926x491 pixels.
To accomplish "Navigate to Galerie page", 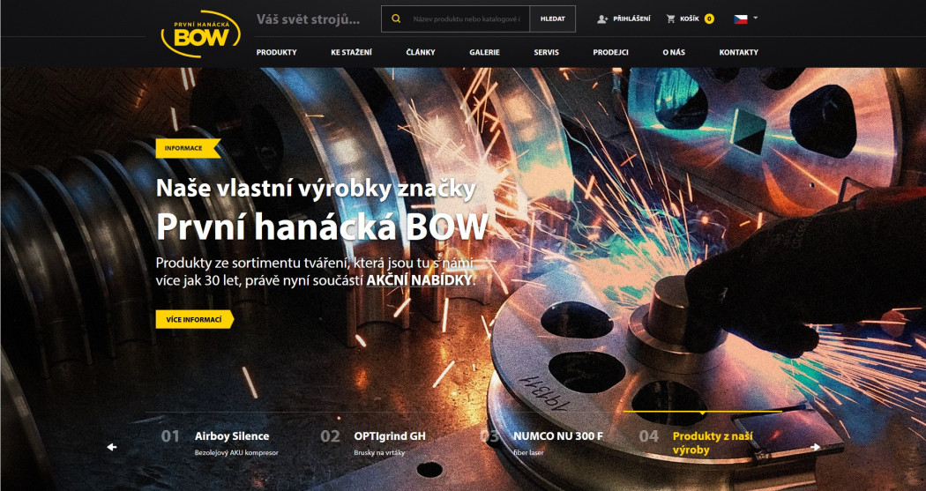I will click(x=484, y=52).
